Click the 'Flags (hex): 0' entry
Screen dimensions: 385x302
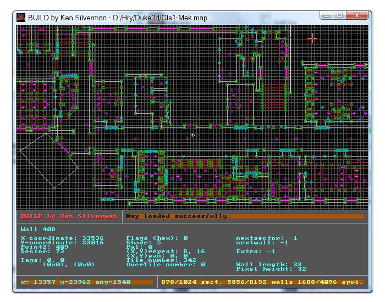pyautogui.click(x=157, y=238)
